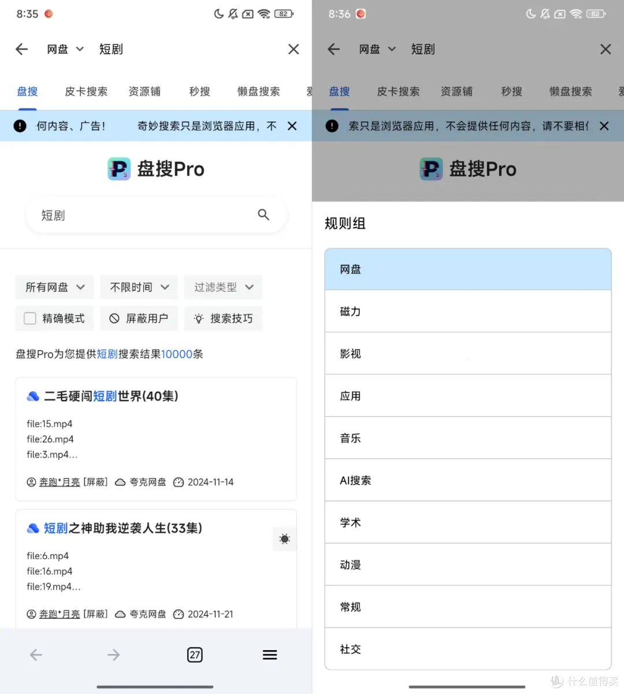The image size is (624, 694).
Task: Tap the battery 82 indicator on left screen
Action: click(284, 14)
